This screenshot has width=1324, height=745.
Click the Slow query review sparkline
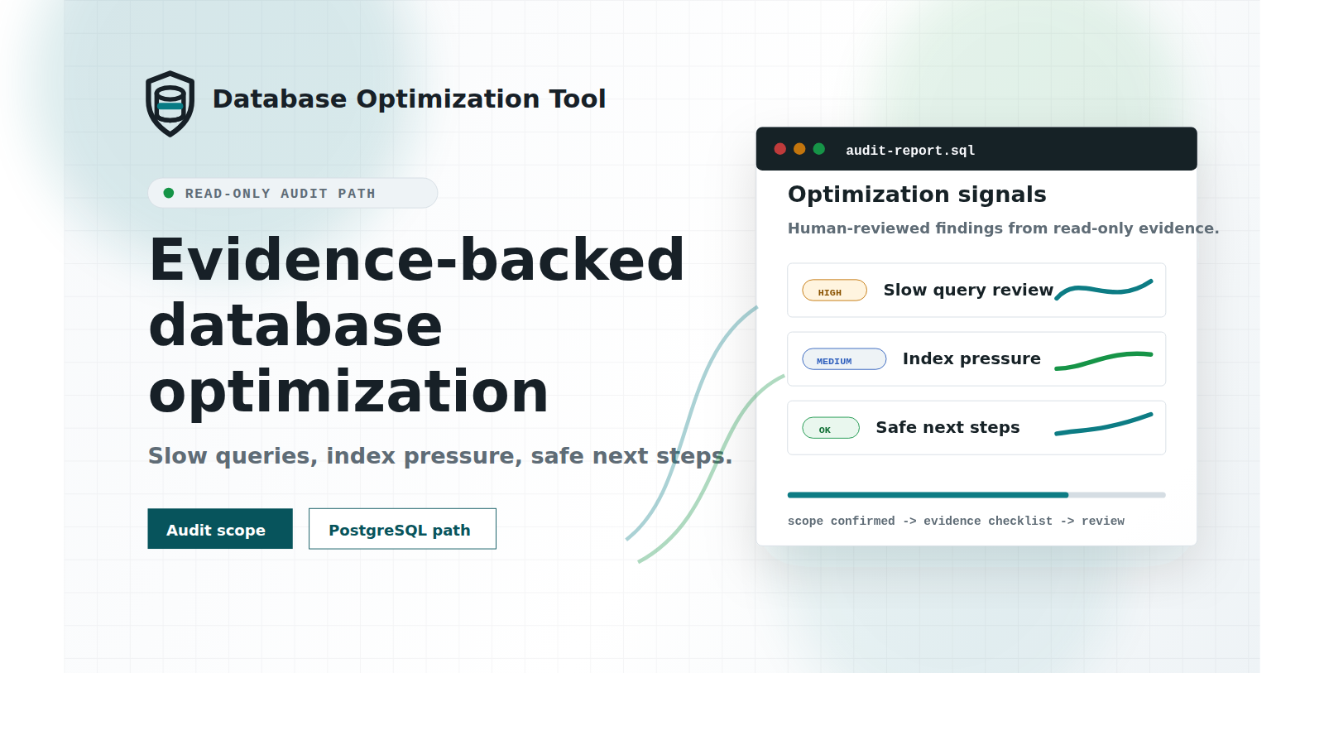[x=1104, y=290]
